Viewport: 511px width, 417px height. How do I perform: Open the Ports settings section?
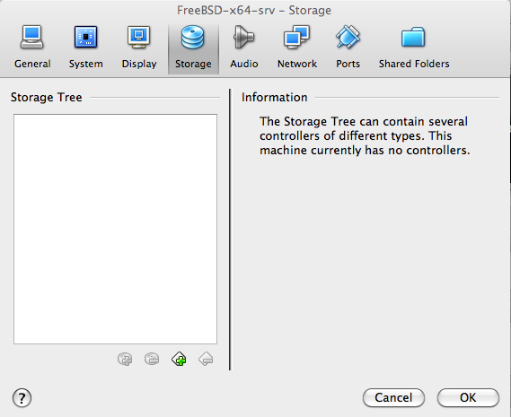pos(348,48)
